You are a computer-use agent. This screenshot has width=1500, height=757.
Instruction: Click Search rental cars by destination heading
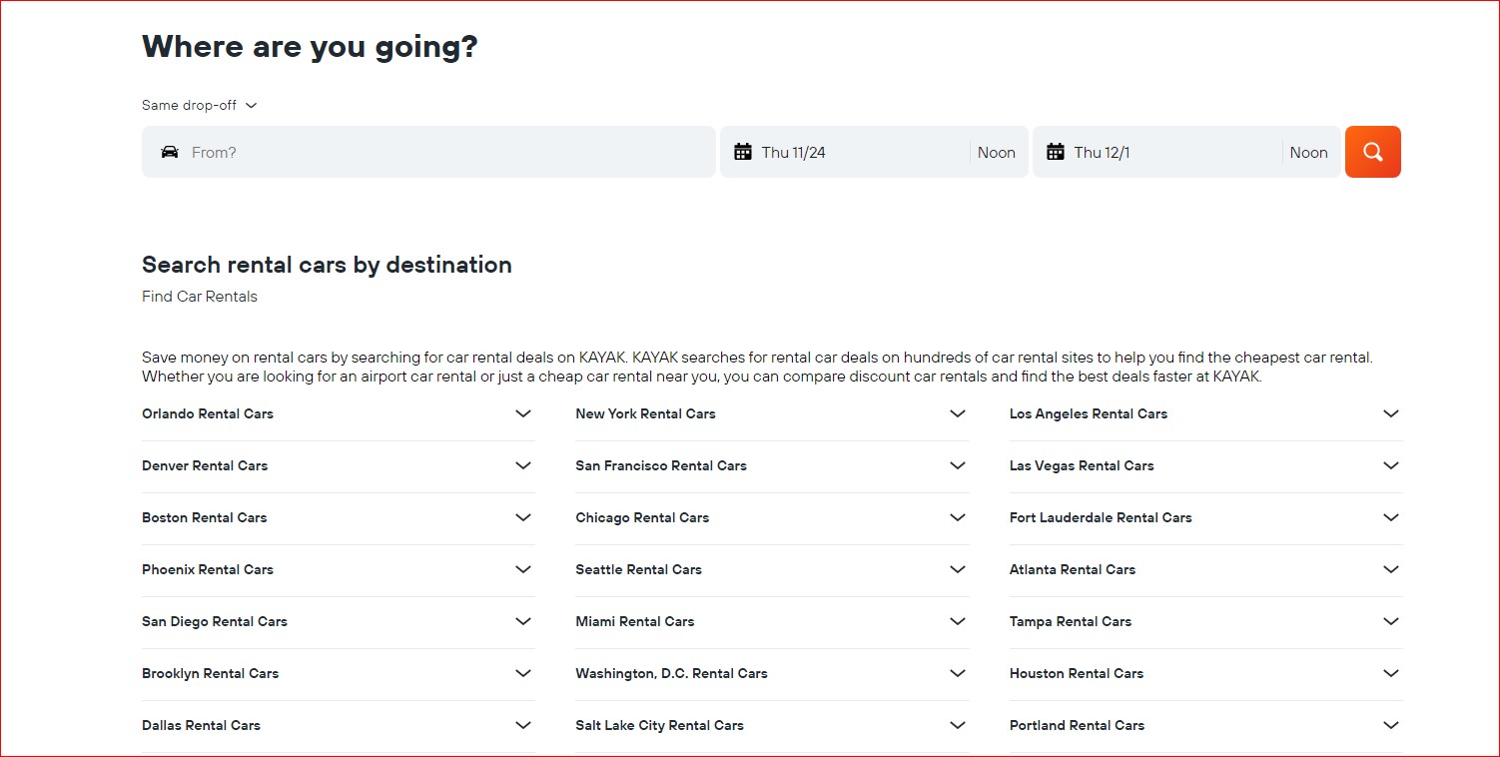[327, 265]
